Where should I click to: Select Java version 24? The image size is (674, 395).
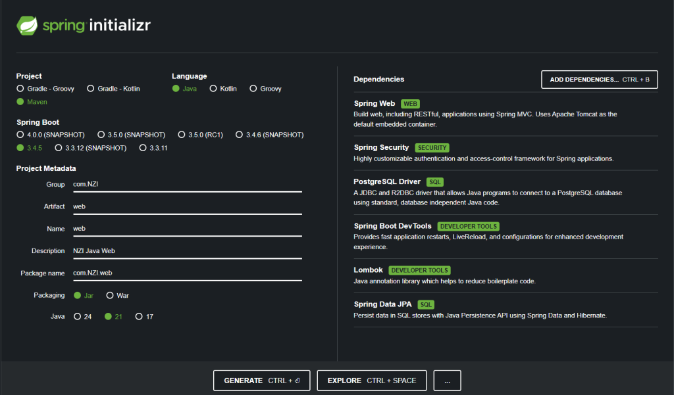pos(82,316)
